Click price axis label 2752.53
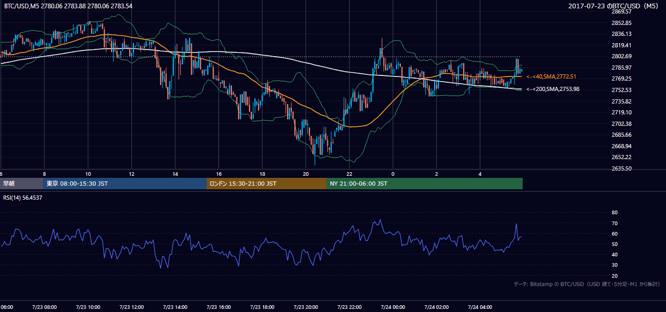Viewport: 666px width, 312px height. click(621, 90)
